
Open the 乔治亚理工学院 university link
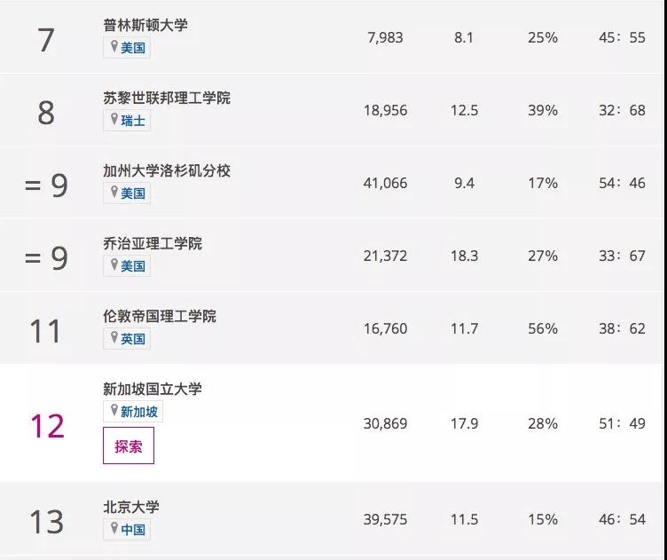click(153, 243)
